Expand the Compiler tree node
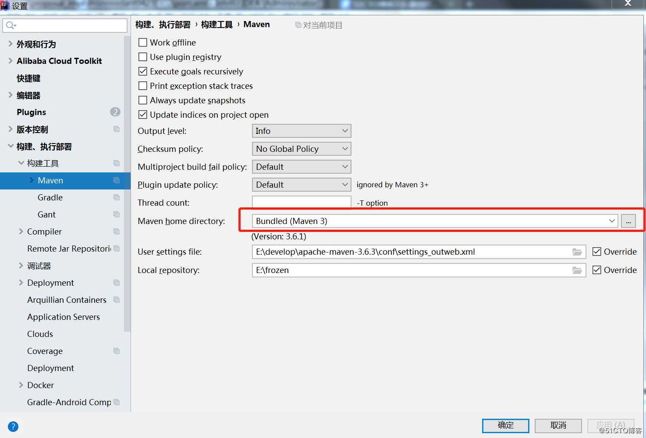This screenshot has width=646, height=438. (x=21, y=231)
